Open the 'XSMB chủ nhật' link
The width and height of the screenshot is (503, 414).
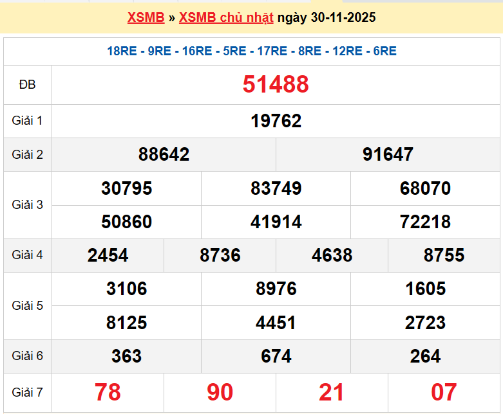[226, 17]
